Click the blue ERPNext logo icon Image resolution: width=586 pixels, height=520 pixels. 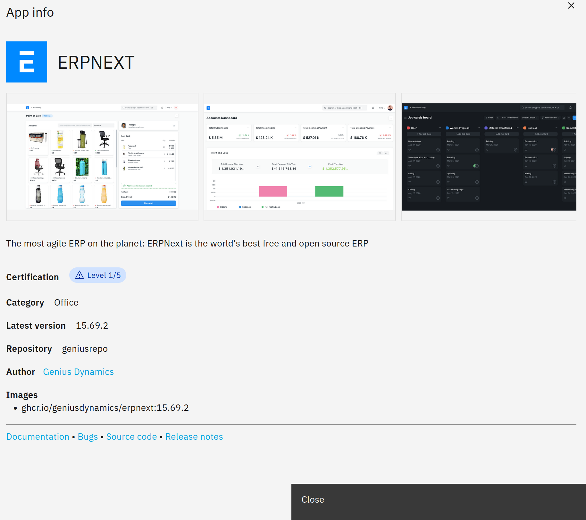coord(27,62)
